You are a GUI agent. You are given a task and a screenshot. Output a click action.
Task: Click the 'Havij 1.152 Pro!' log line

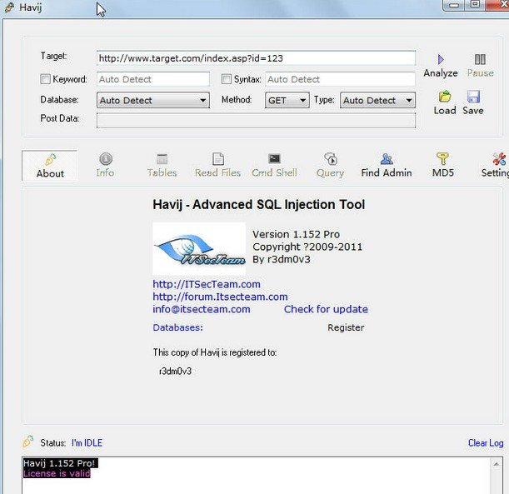coord(60,463)
